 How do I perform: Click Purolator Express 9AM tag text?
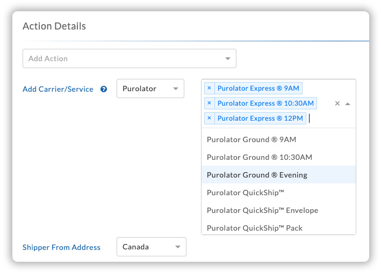pyautogui.click(x=258, y=88)
